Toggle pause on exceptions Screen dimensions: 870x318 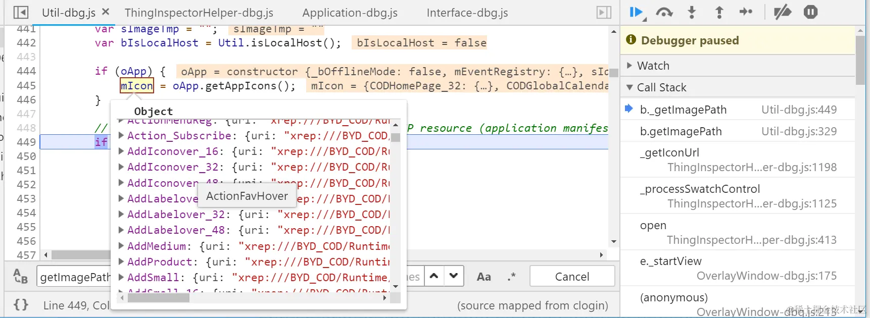pyautogui.click(x=810, y=12)
